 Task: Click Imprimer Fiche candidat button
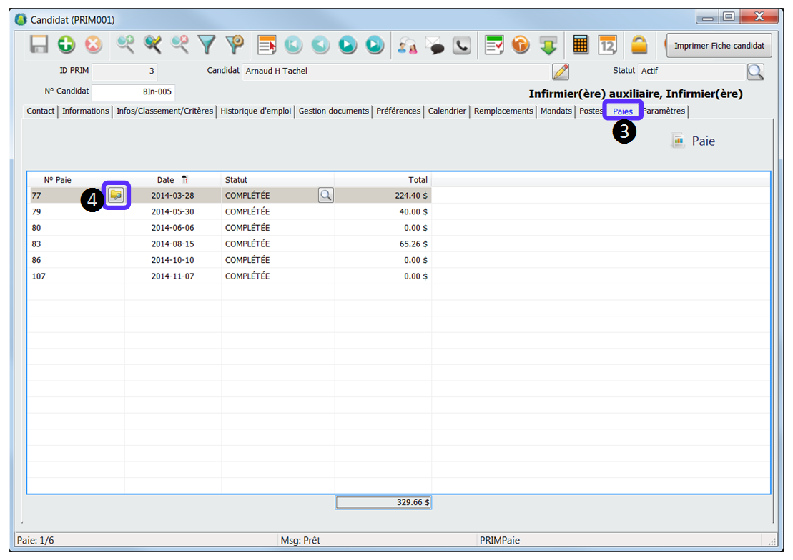(x=719, y=46)
